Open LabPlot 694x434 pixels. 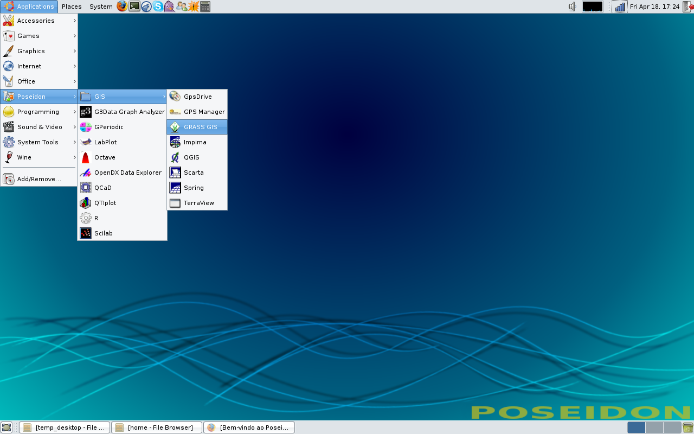[x=123, y=142]
